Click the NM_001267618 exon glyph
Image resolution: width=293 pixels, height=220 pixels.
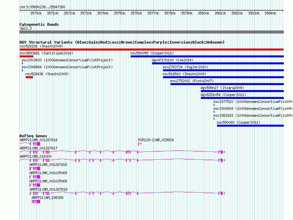tap(35, 169)
